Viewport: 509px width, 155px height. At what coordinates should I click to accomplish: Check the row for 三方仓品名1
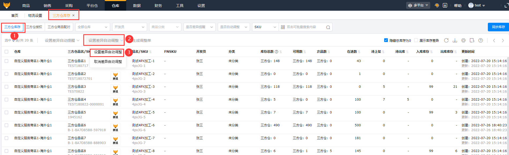[6, 61]
